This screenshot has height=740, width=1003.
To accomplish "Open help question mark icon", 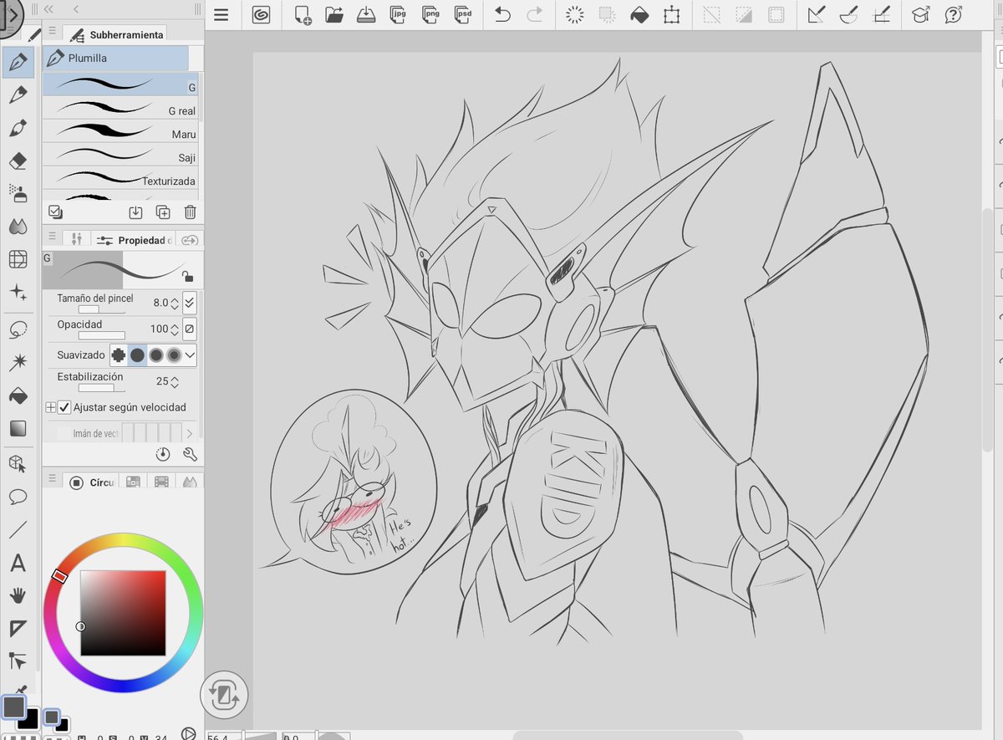I will [x=953, y=14].
